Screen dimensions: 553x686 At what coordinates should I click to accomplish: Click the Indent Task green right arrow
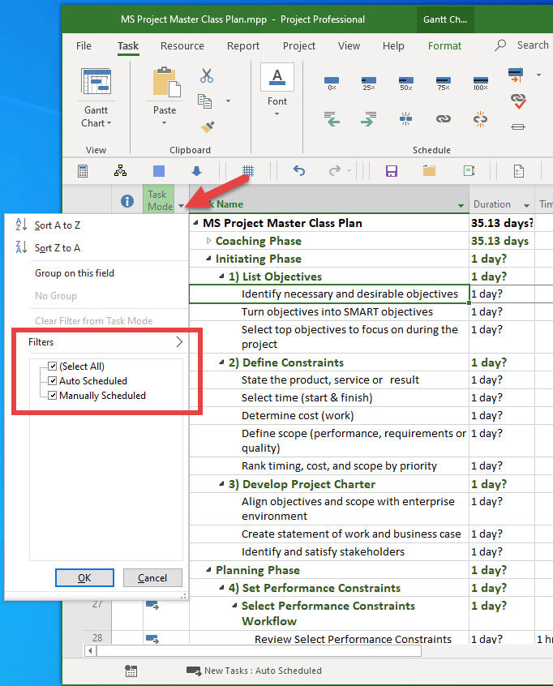tap(369, 118)
